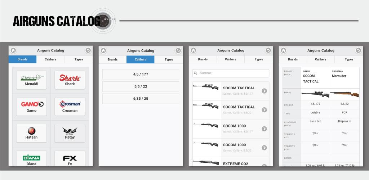Choose the 5,5 / 22 caliber

pos(141,86)
